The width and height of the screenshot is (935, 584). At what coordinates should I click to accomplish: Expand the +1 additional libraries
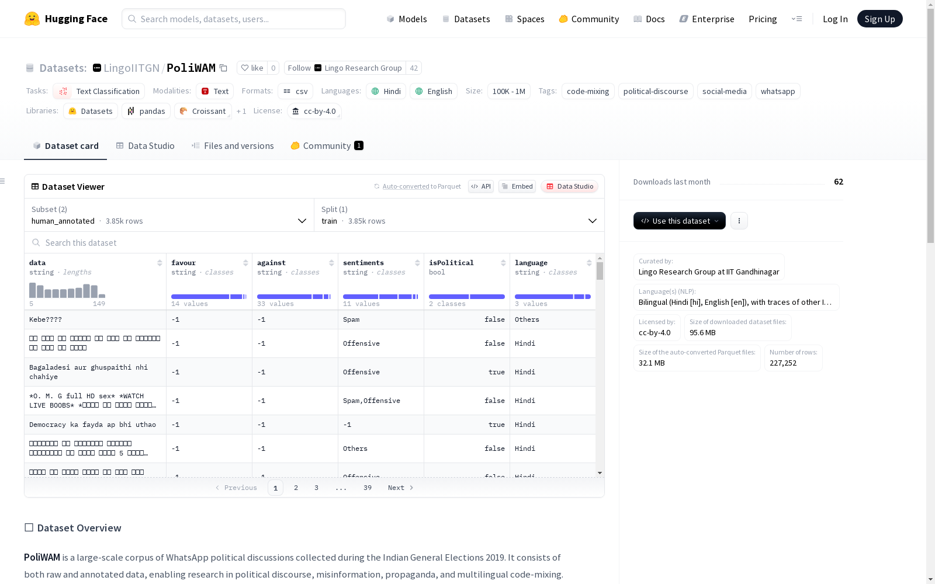[x=241, y=111]
